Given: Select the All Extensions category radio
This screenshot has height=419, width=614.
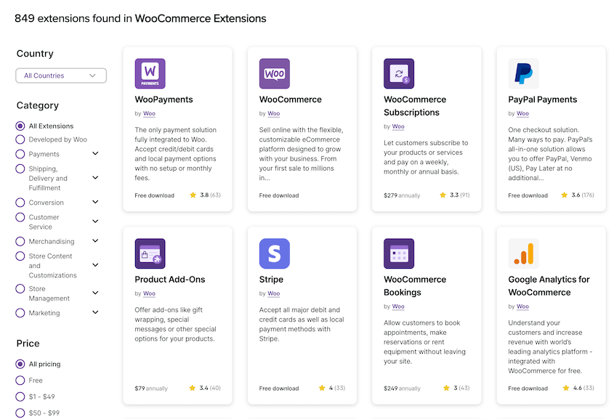Looking at the screenshot, I should click(x=20, y=126).
